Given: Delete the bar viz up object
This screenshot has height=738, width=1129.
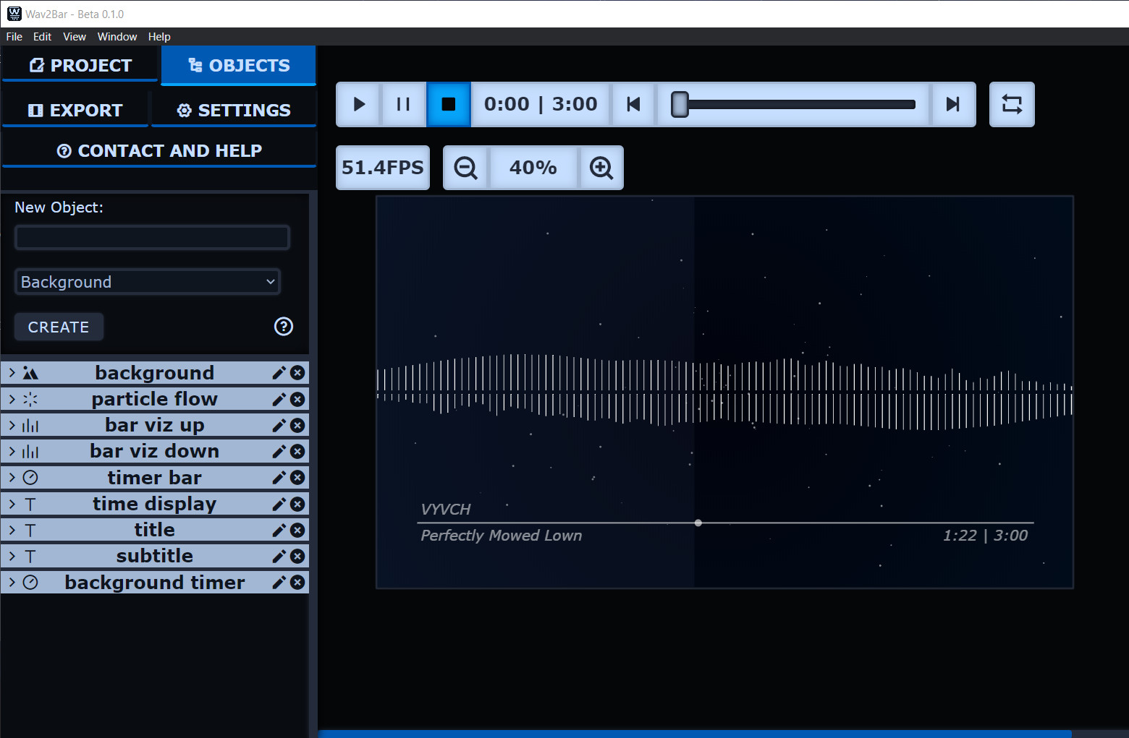Looking at the screenshot, I should (x=297, y=425).
